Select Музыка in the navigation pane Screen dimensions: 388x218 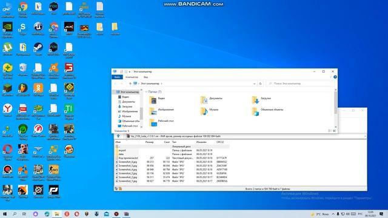(x=124, y=116)
